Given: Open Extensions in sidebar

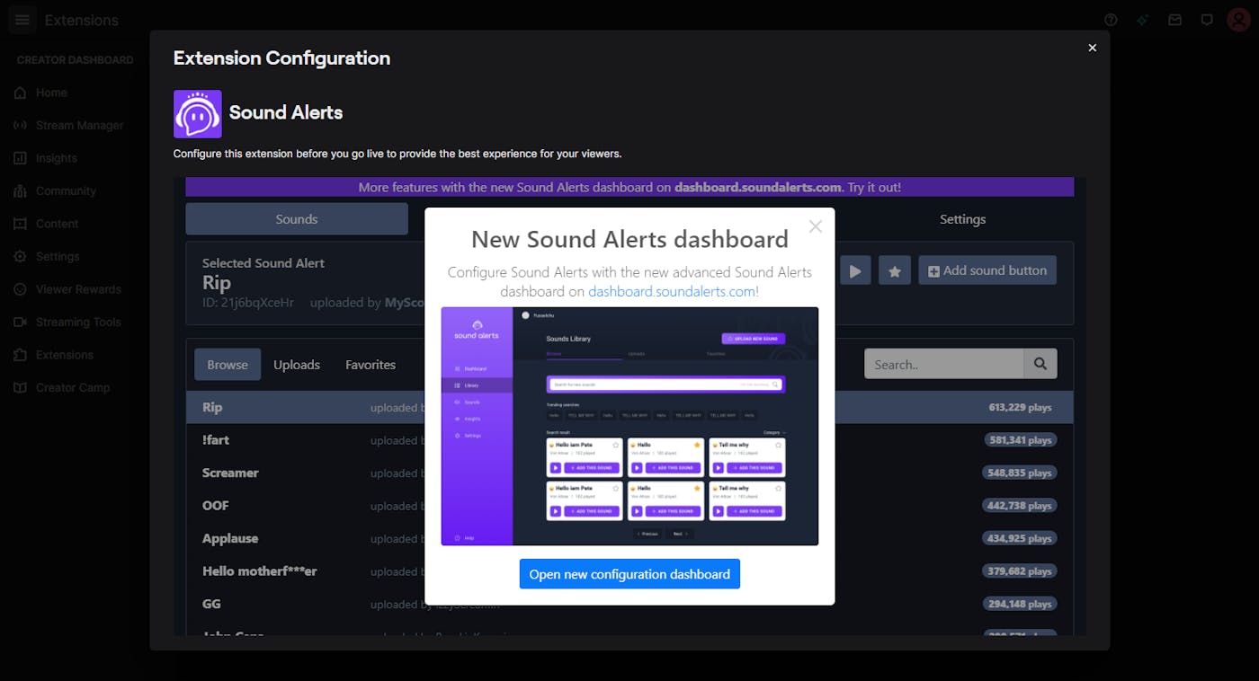Looking at the screenshot, I should pyautogui.click(x=64, y=355).
